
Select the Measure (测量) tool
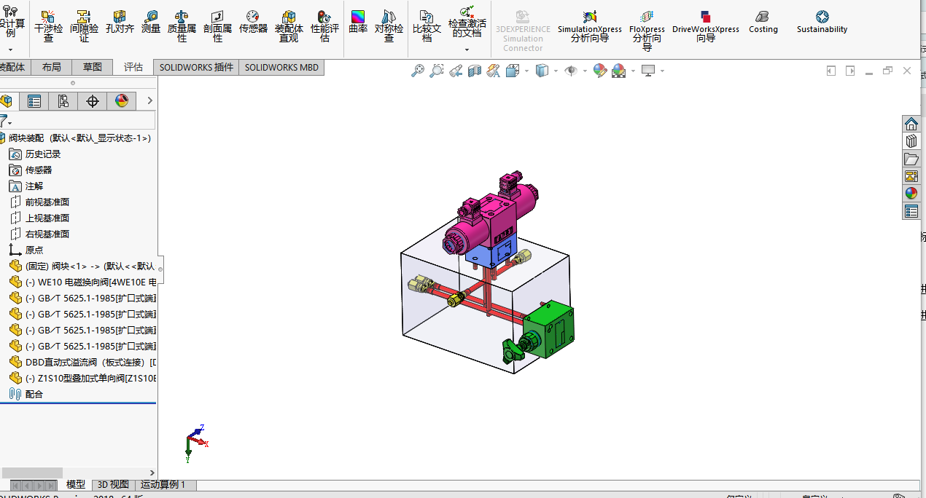[x=151, y=23]
